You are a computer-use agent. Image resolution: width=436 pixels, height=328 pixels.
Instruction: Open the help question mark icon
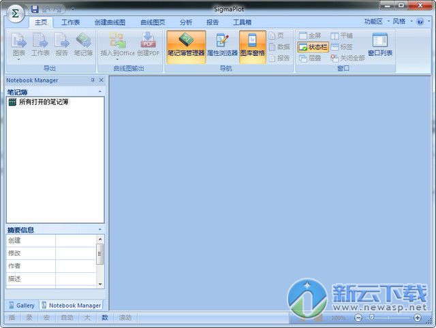point(420,22)
